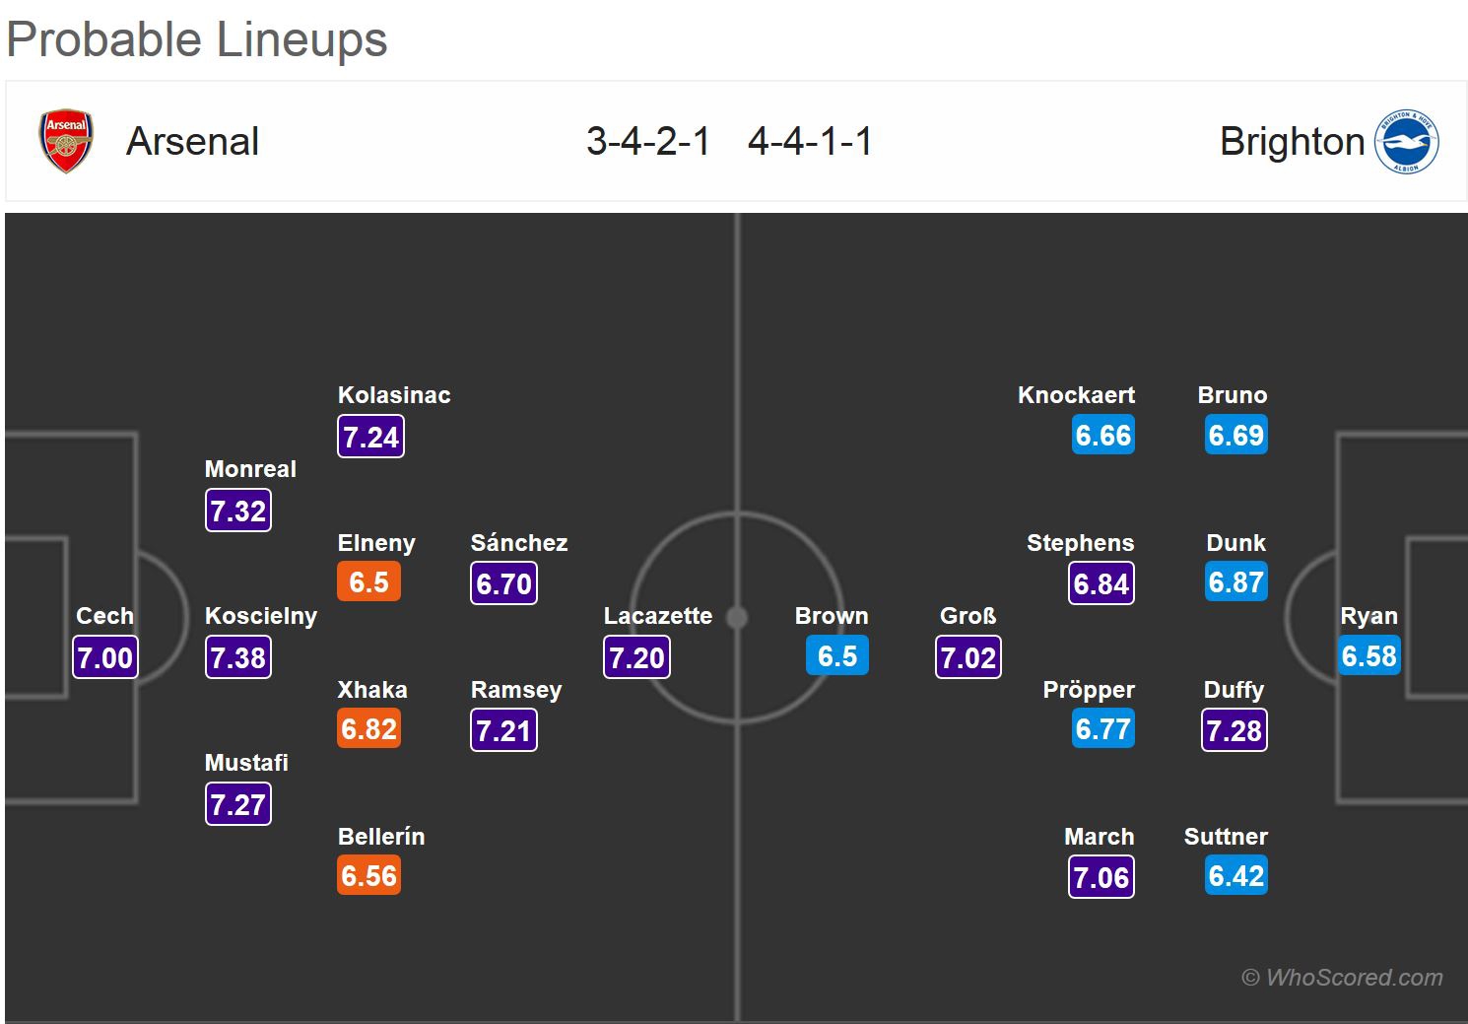Click the Brighton club badge icon
Image resolution: width=1468 pixels, height=1024 pixels.
(1407, 141)
